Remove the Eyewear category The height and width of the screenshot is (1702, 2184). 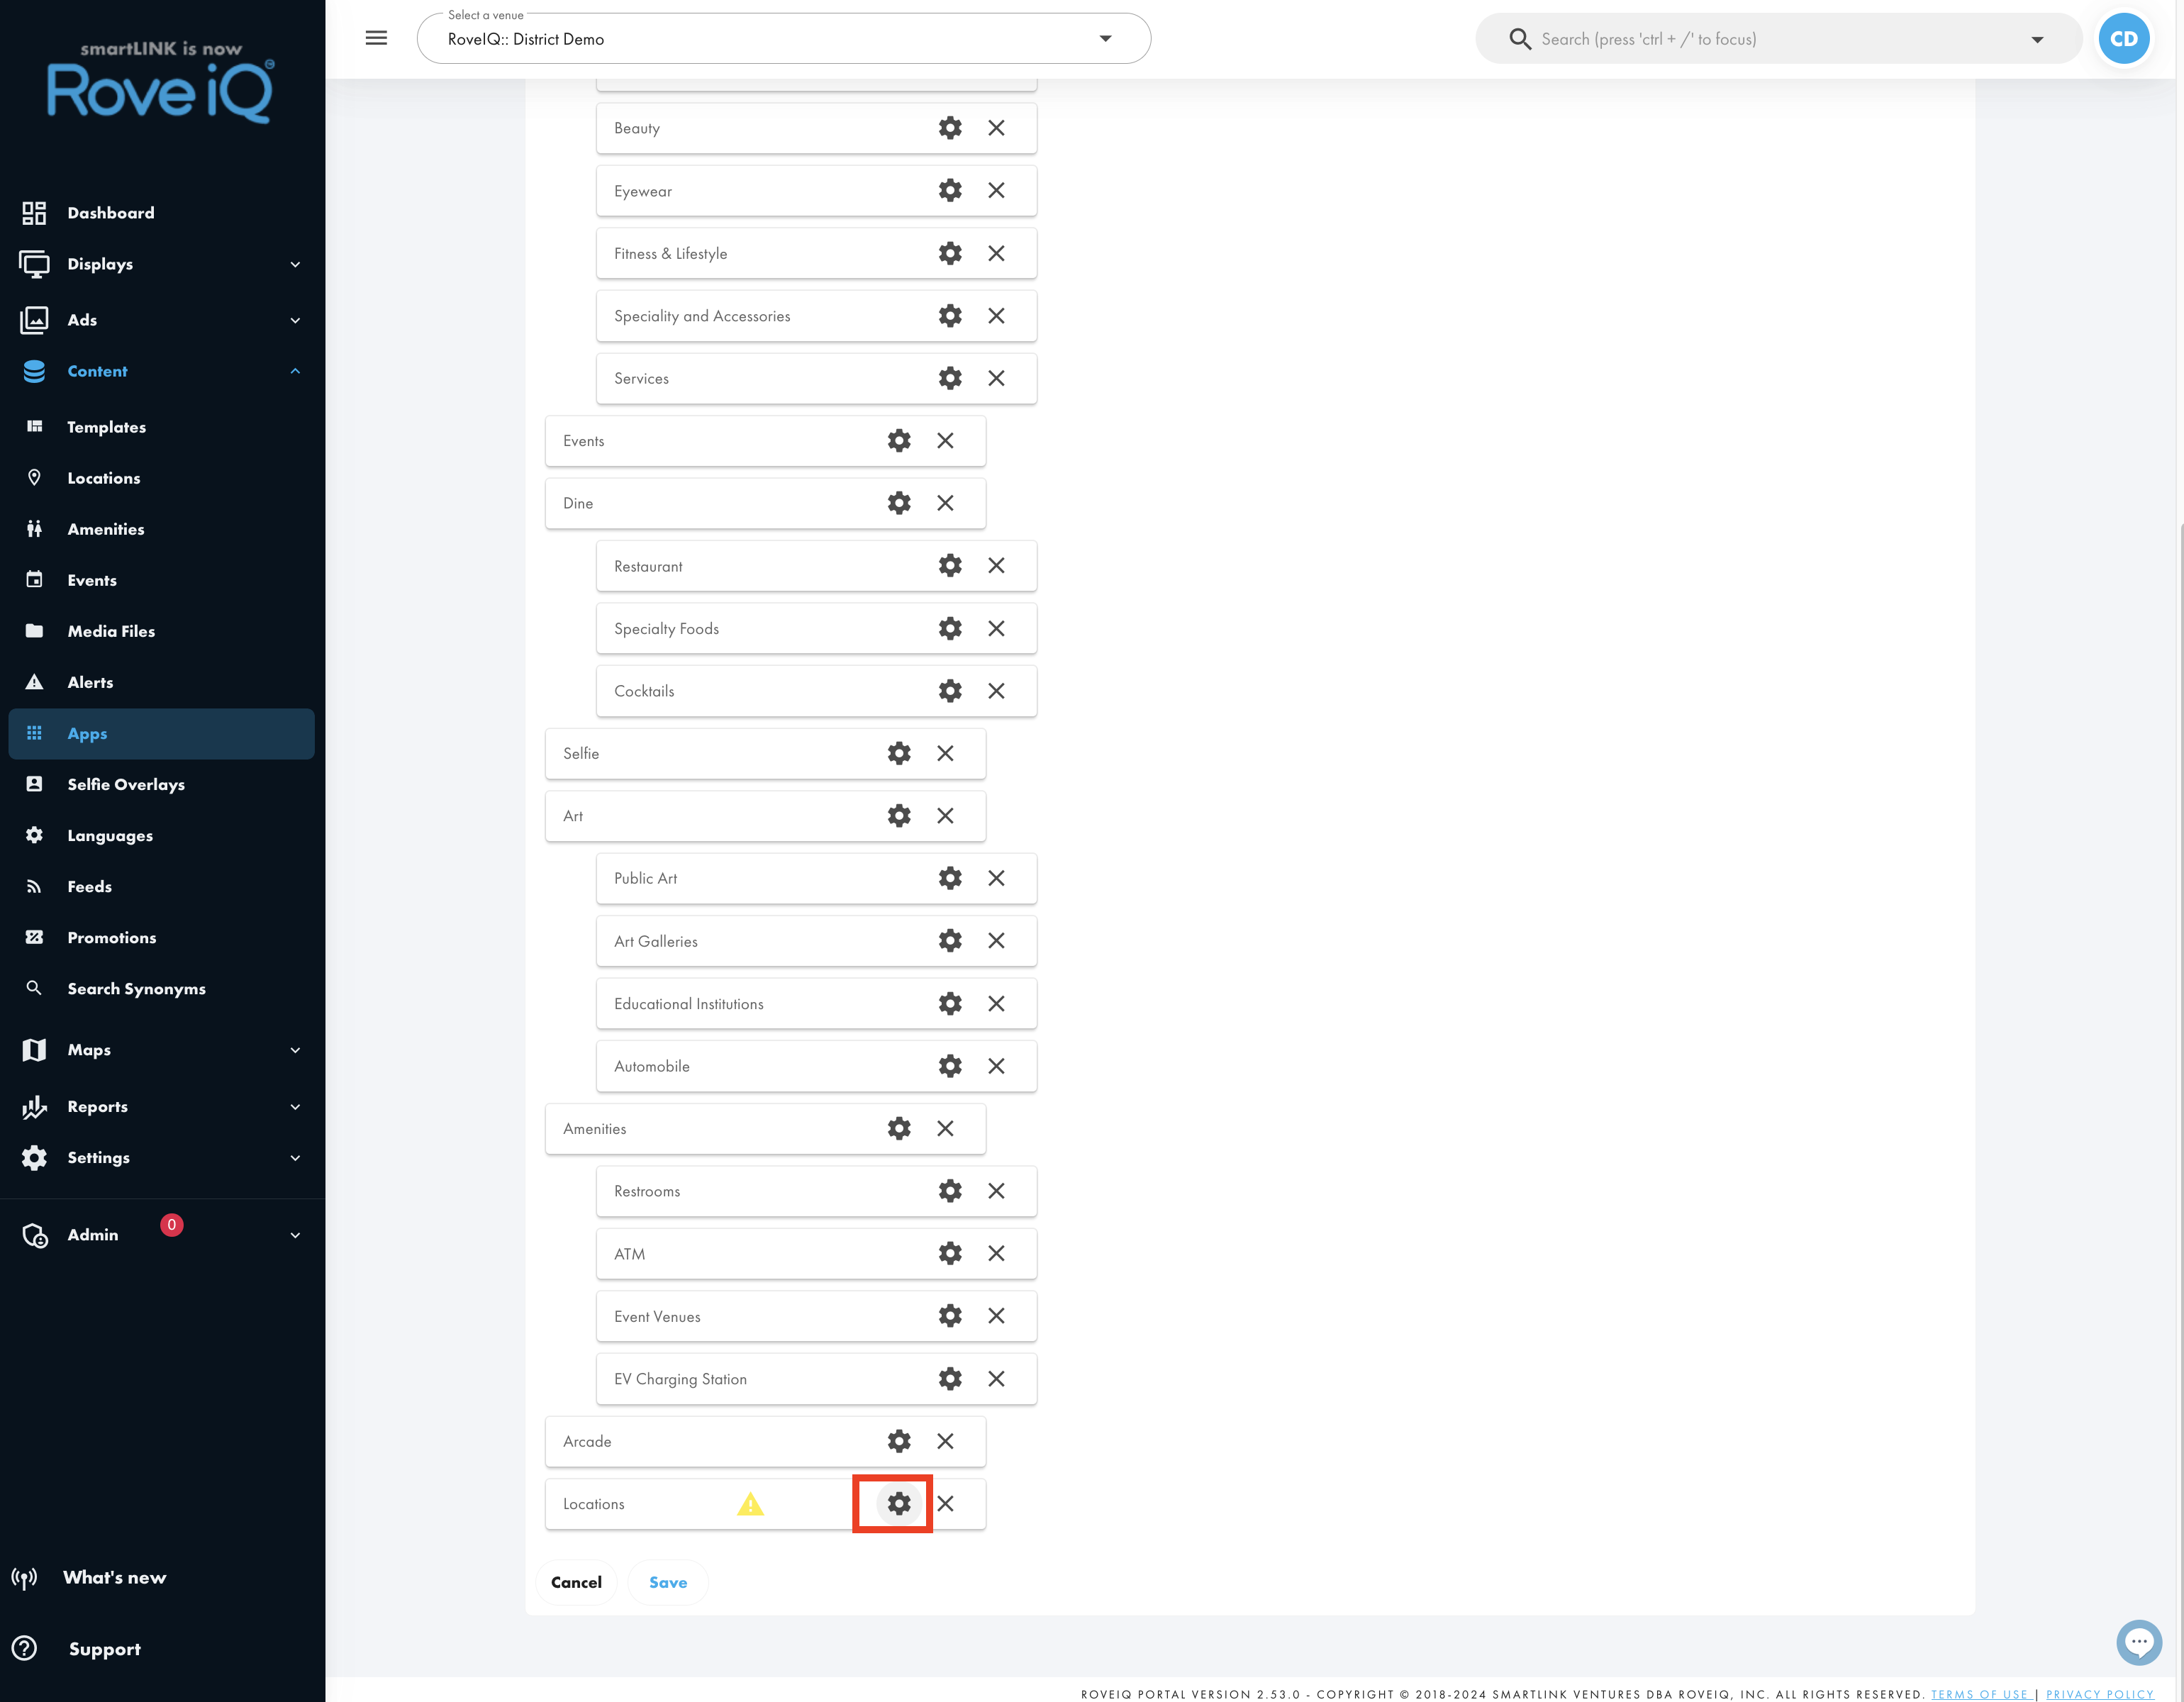[x=996, y=190]
